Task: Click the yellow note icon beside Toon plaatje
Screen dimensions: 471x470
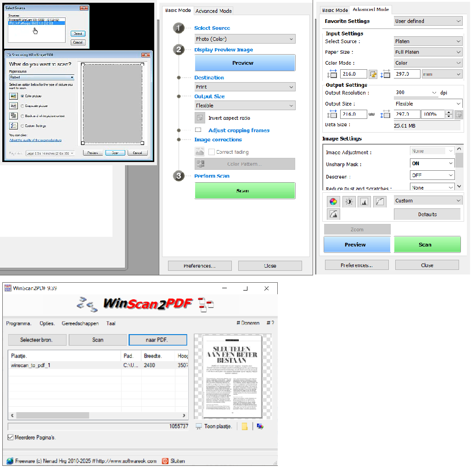Action: [245, 426]
